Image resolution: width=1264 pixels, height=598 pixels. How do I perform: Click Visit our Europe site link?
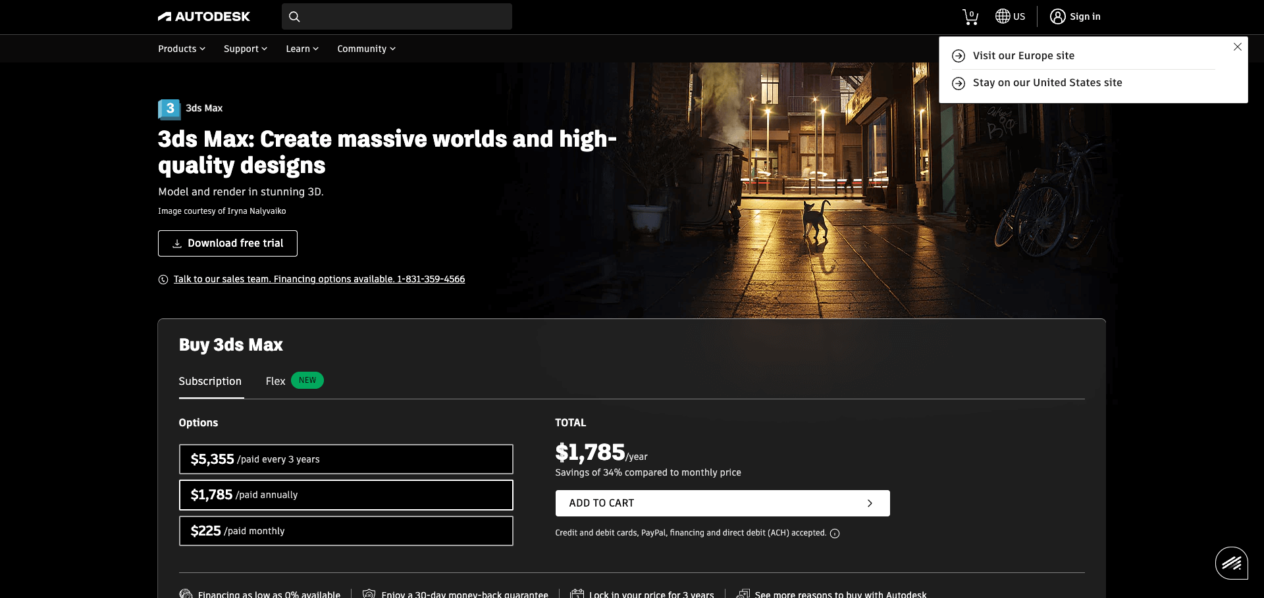tap(1024, 56)
